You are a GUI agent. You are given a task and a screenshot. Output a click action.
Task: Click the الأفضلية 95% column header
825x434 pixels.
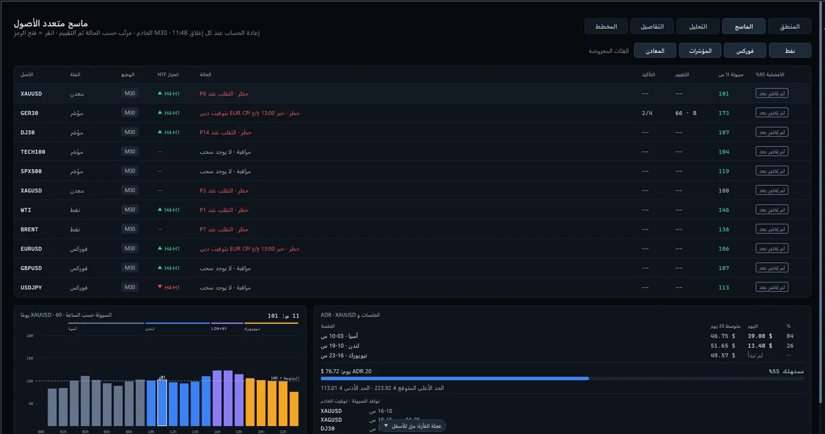770,75
